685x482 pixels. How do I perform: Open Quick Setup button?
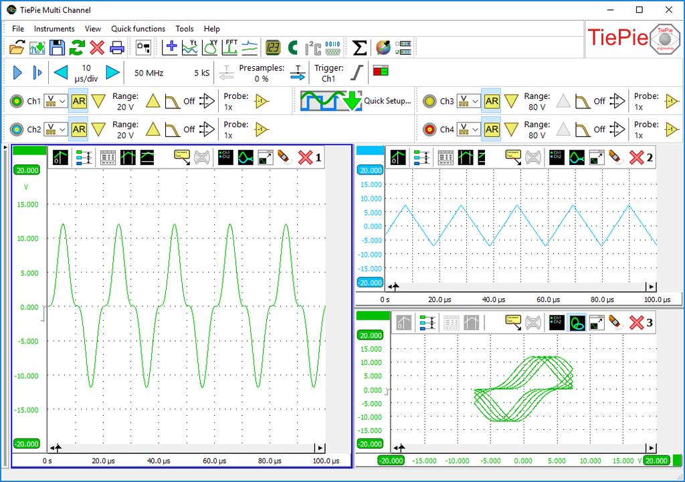[356, 101]
